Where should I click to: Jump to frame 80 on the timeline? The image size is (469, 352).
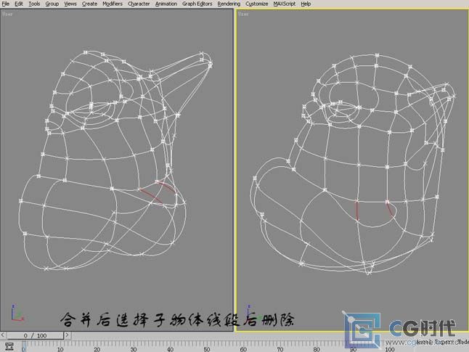click(317, 349)
